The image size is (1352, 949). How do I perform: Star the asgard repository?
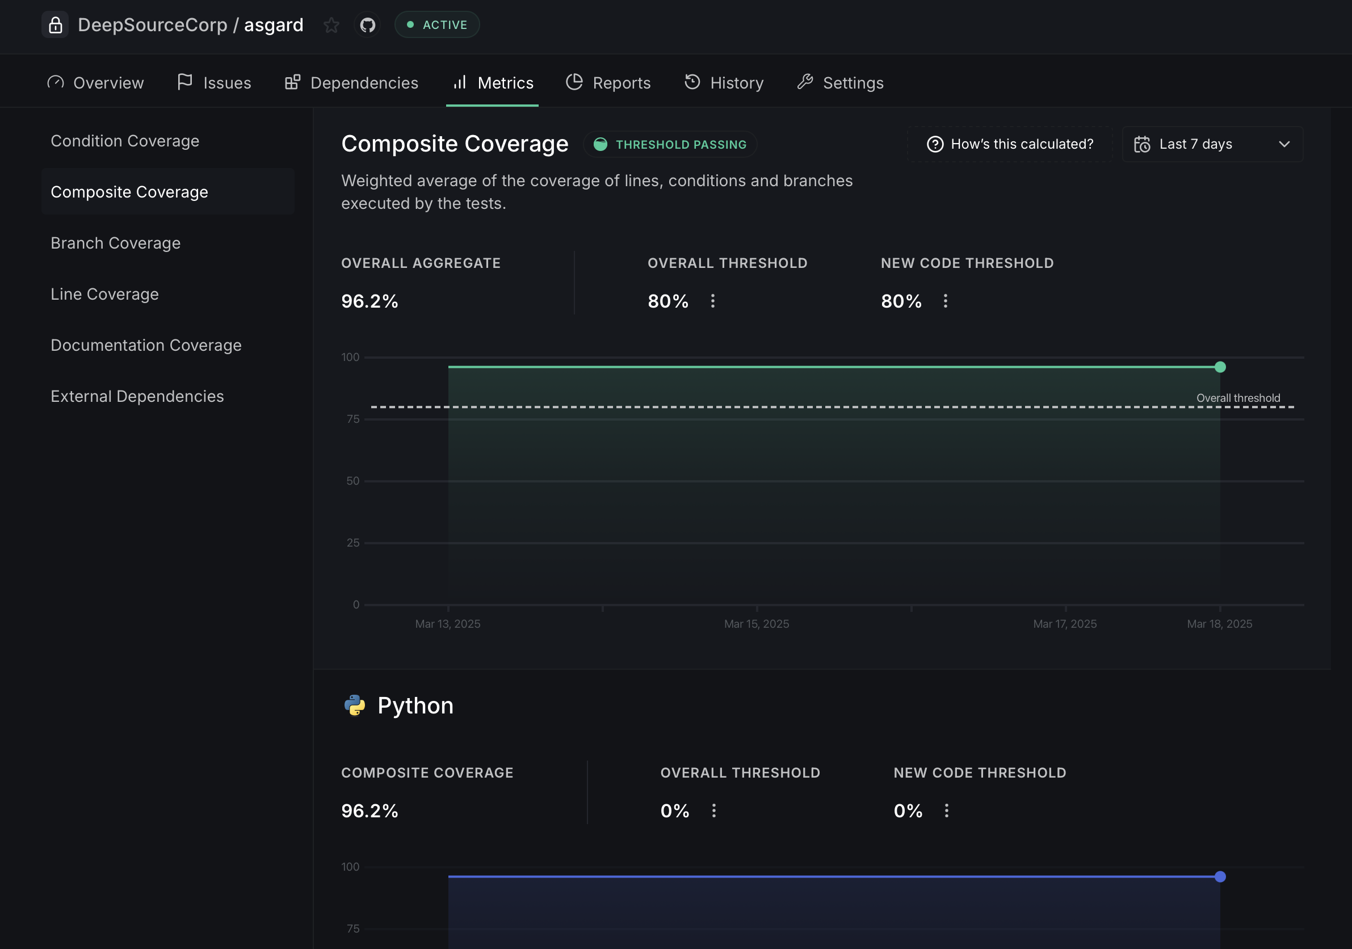point(331,25)
